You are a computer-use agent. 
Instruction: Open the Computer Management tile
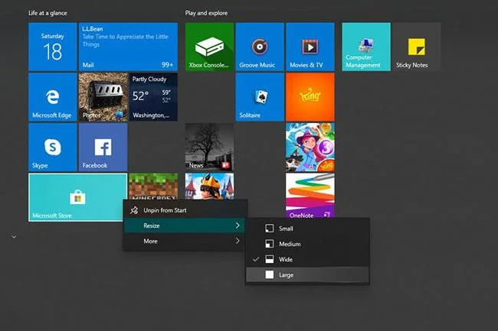tap(366, 47)
